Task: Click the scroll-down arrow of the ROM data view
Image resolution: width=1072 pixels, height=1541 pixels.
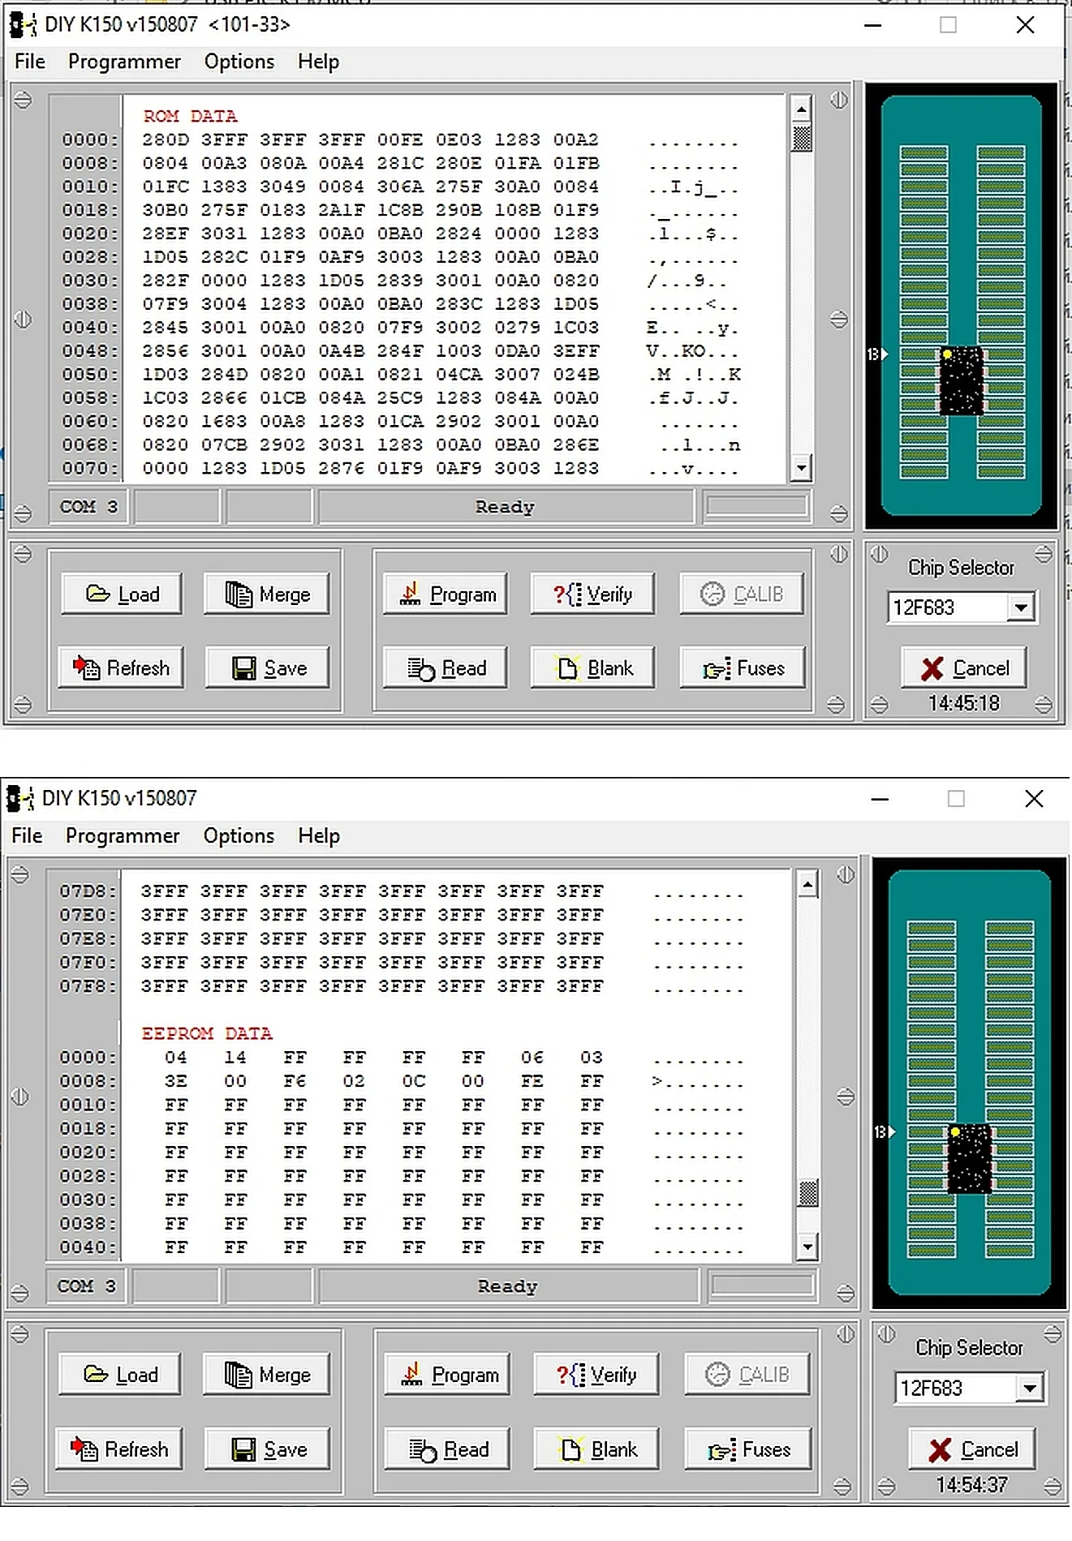Action: pos(801,468)
